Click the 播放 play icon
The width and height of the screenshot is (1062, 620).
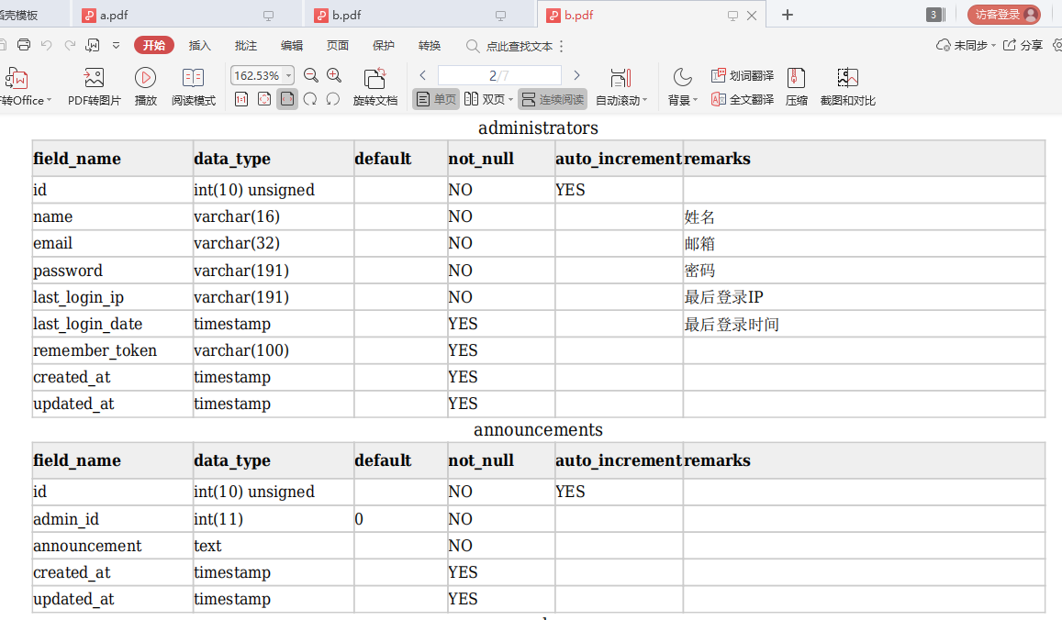coord(145,78)
